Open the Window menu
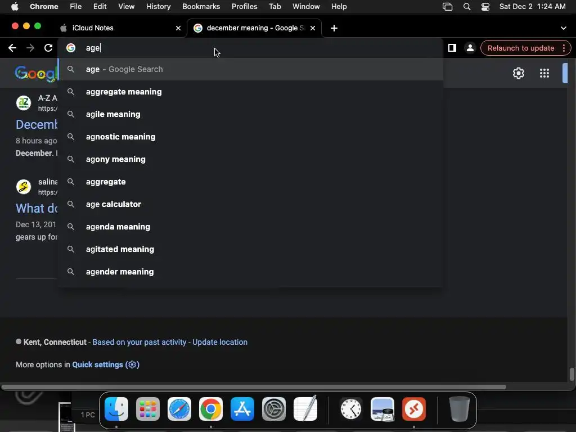 point(306,7)
